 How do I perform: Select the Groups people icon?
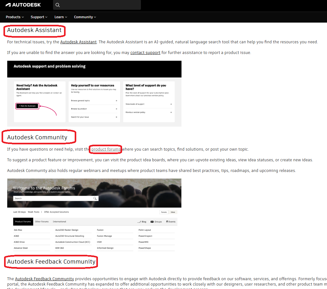[x=152, y=222]
